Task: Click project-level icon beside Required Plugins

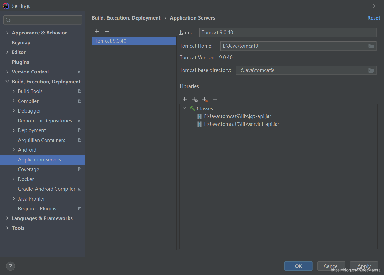Action: (x=79, y=208)
